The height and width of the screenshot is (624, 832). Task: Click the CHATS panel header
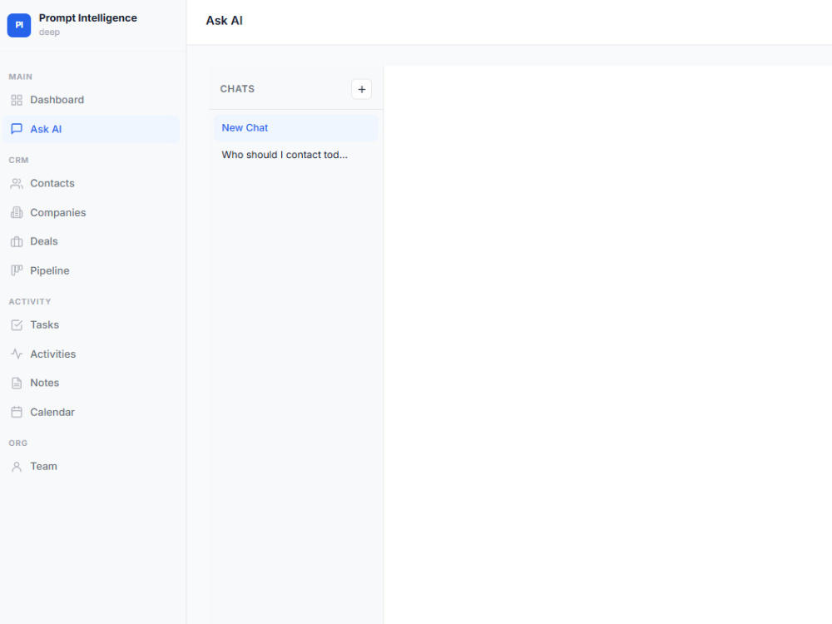[237, 89]
